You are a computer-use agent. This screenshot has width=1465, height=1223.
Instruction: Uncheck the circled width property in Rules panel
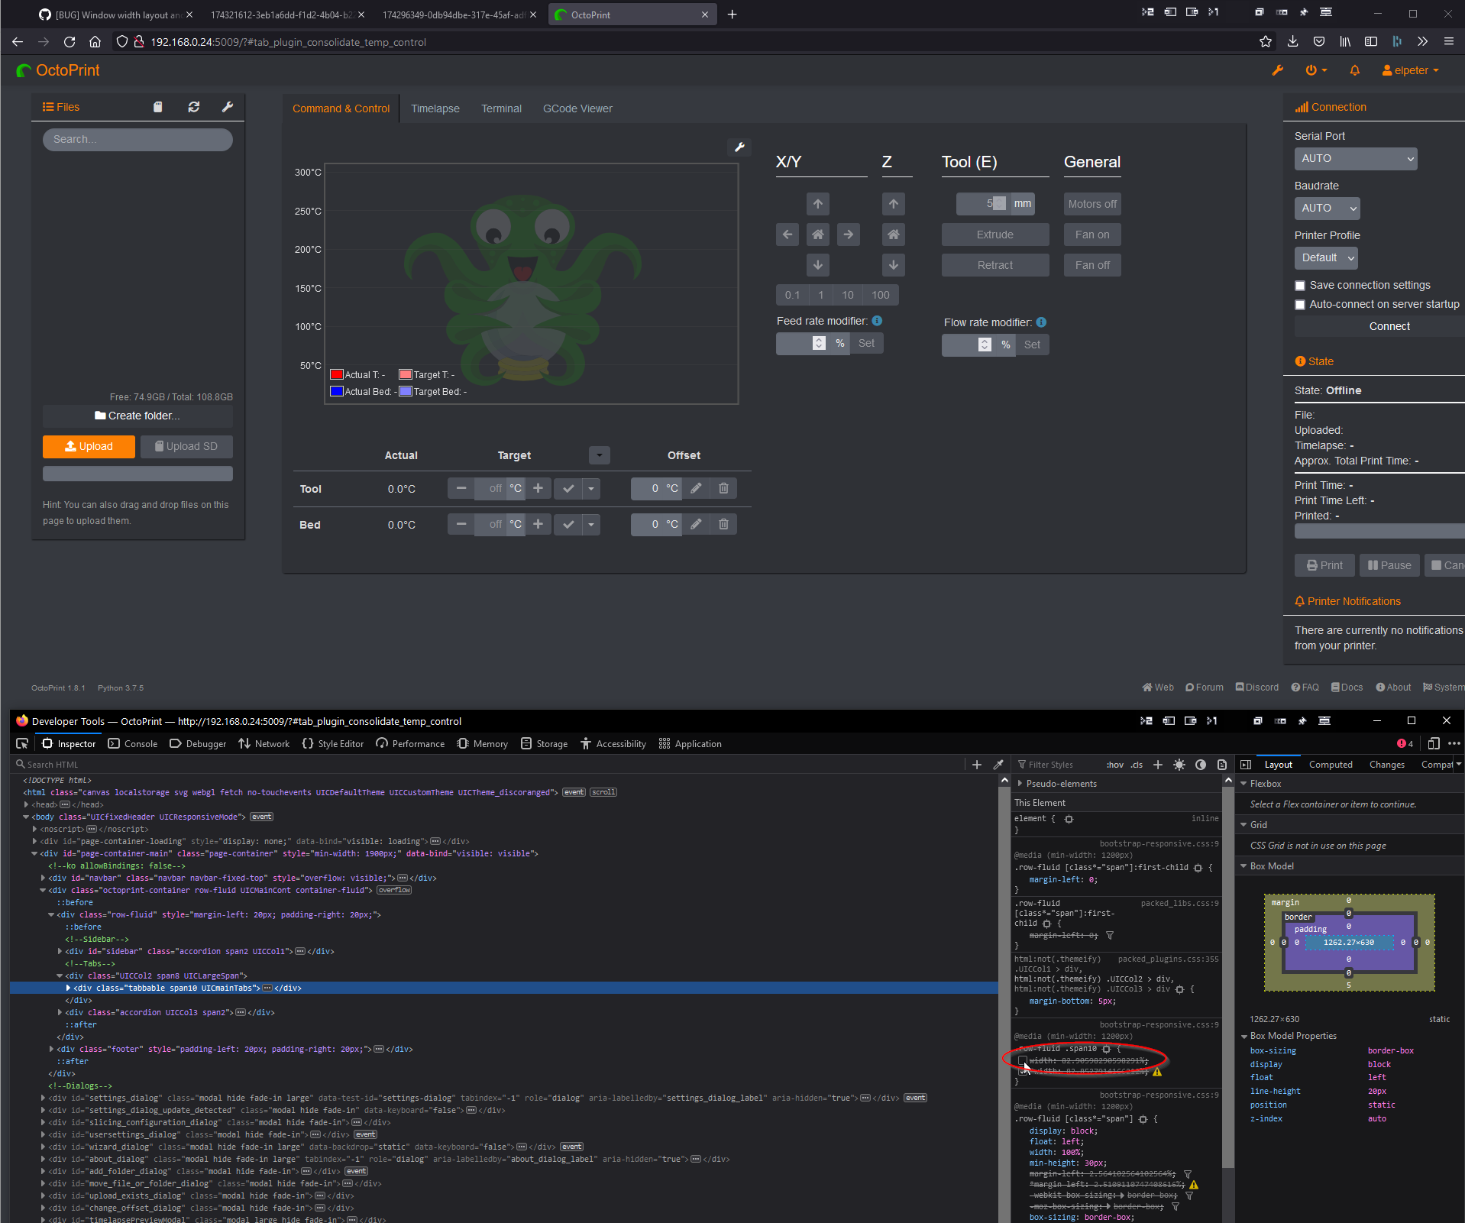[1024, 1062]
